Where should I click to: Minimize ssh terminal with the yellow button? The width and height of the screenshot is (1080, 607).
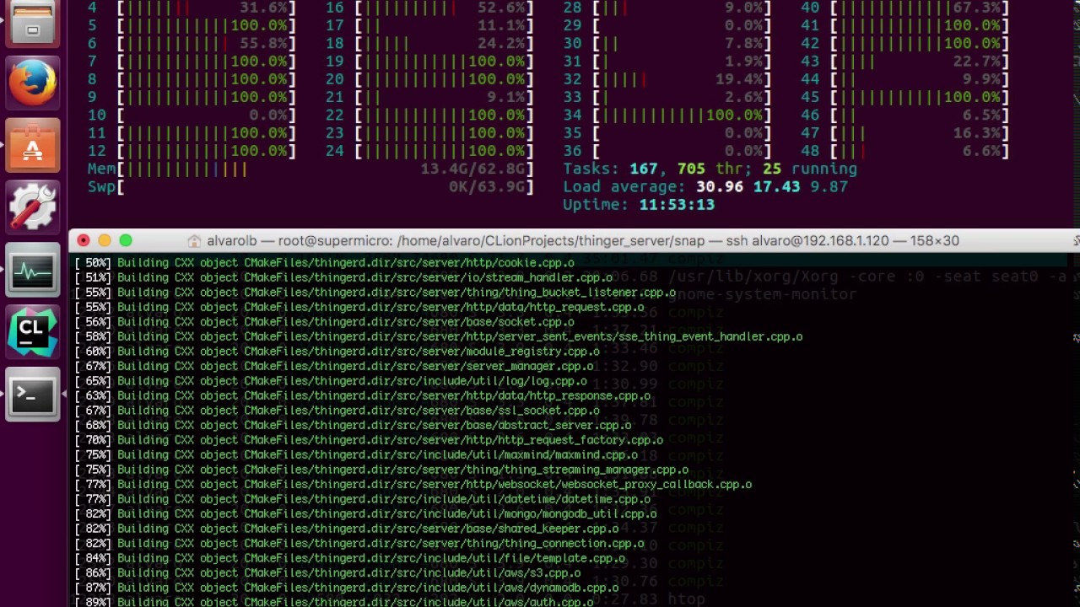(104, 241)
